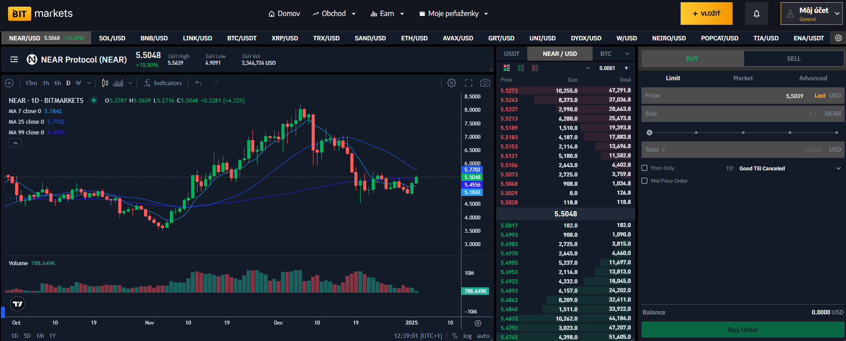The image size is (846, 341).
Task: Switch to the Market order tab
Action: pos(743,78)
